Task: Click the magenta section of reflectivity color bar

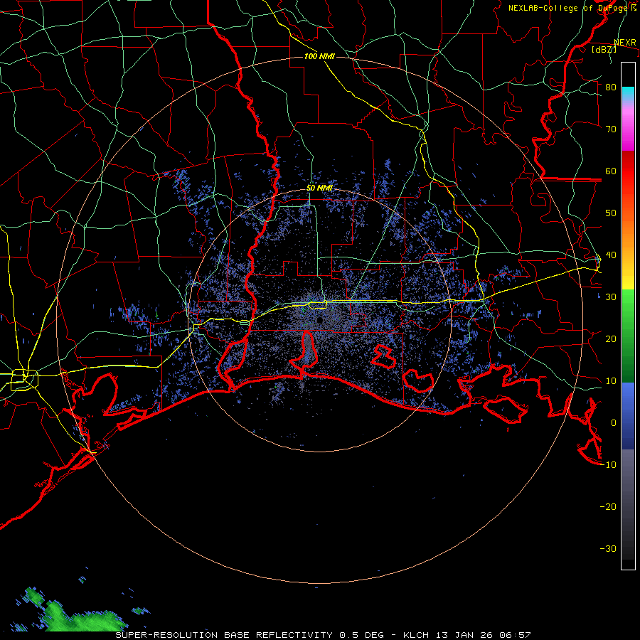Action: pos(628,131)
